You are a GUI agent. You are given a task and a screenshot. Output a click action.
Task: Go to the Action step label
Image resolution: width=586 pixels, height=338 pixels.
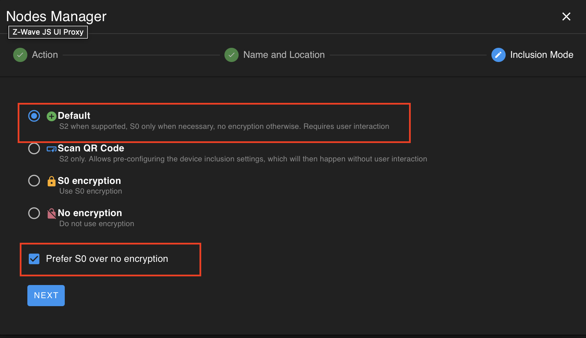(45, 55)
